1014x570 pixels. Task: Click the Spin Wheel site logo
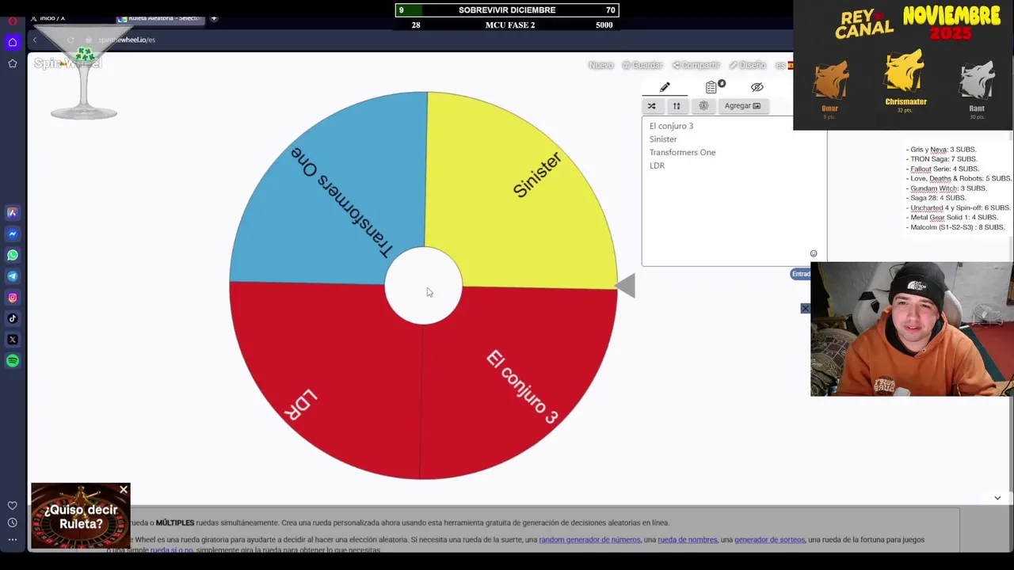pos(67,63)
